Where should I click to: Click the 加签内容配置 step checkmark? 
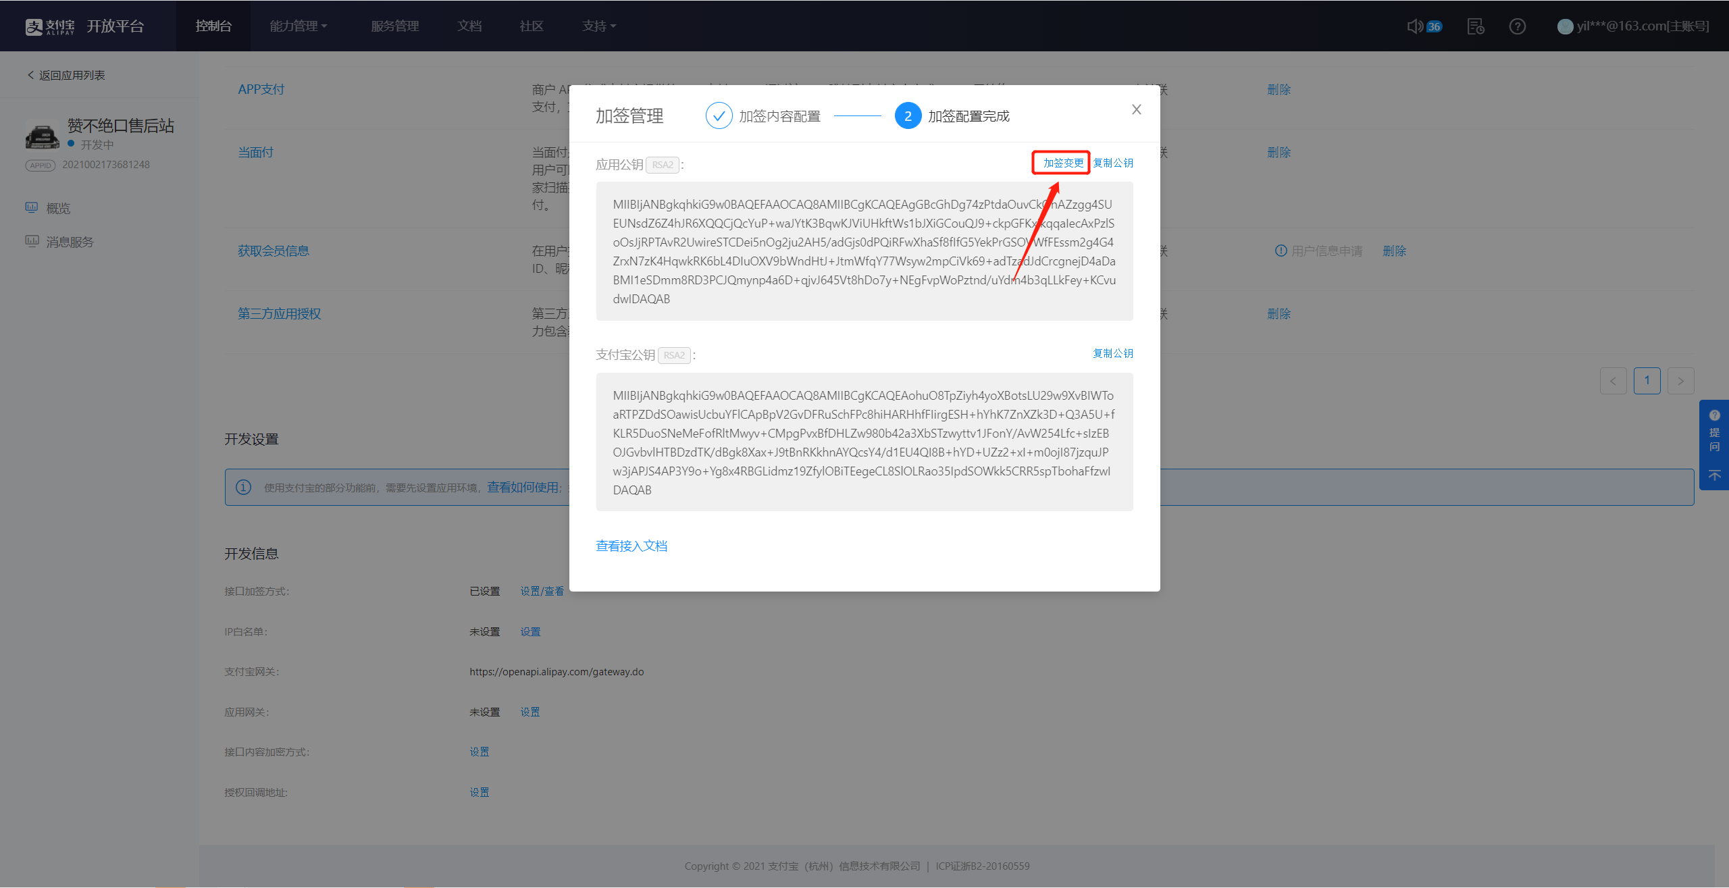tap(719, 116)
